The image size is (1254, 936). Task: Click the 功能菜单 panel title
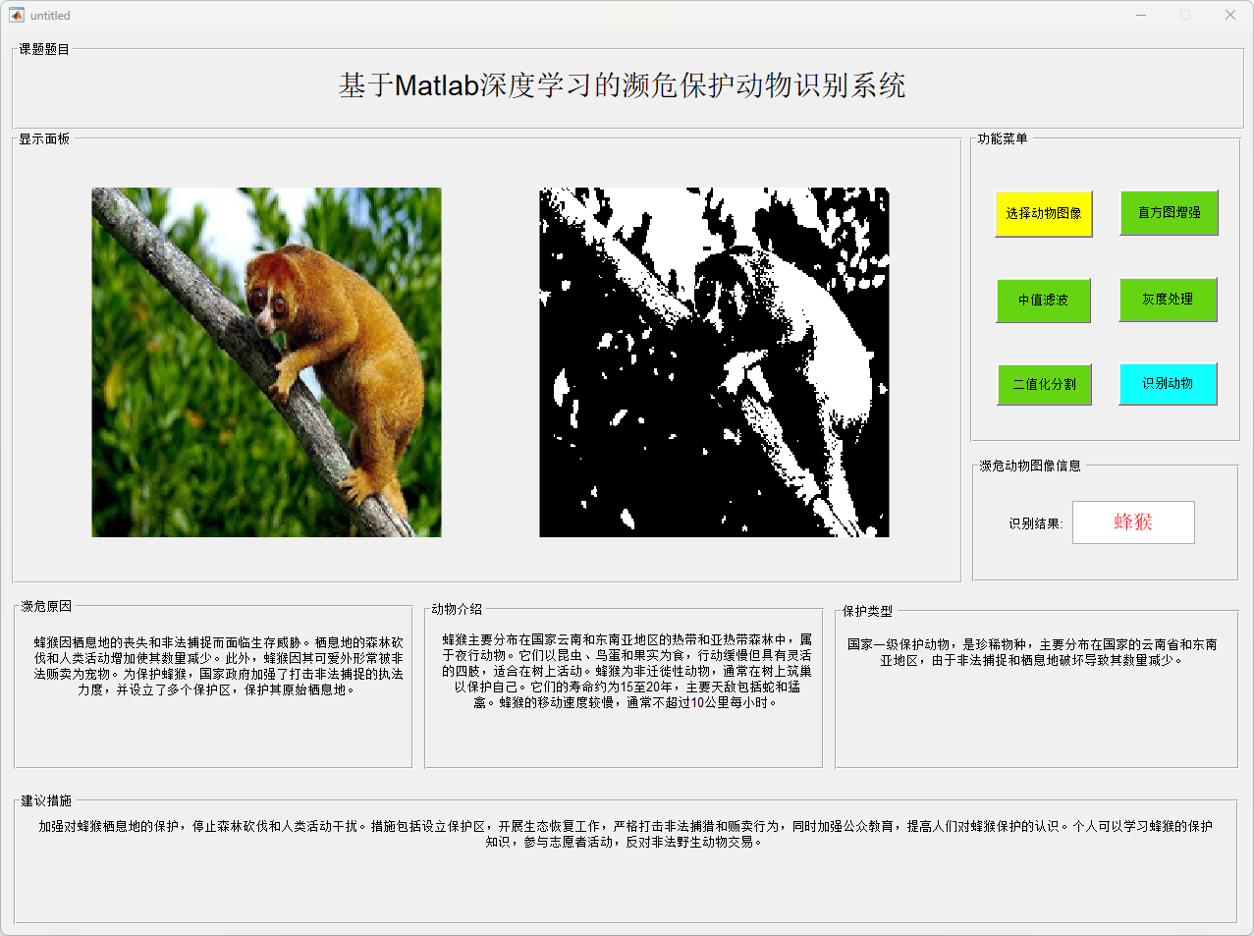pos(1003,138)
